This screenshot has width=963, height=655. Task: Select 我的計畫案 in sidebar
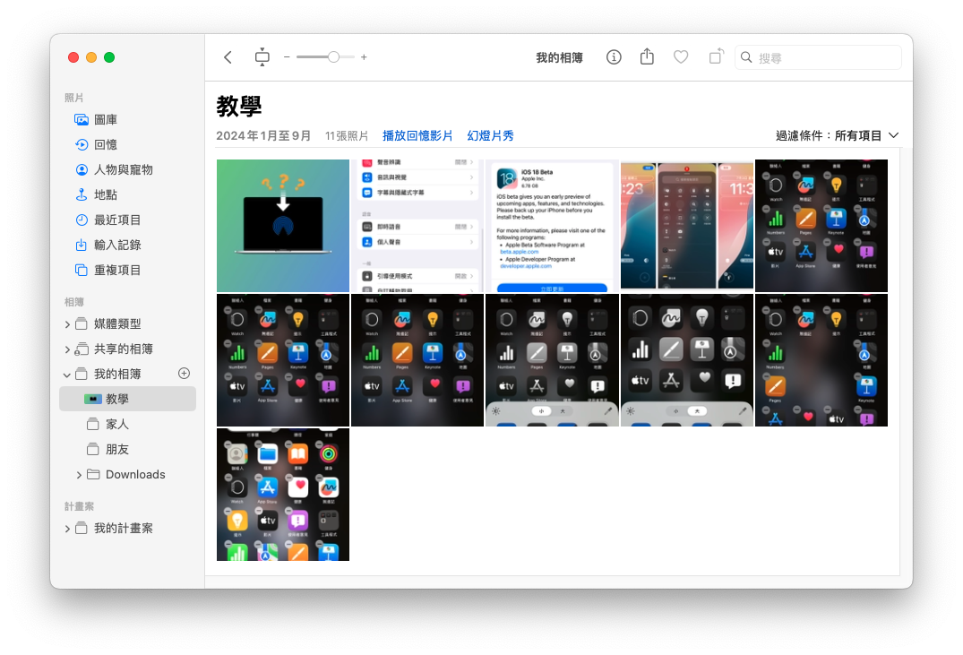click(123, 529)
